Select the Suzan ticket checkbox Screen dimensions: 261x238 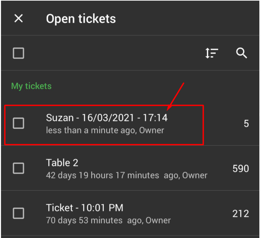(18, 123)
